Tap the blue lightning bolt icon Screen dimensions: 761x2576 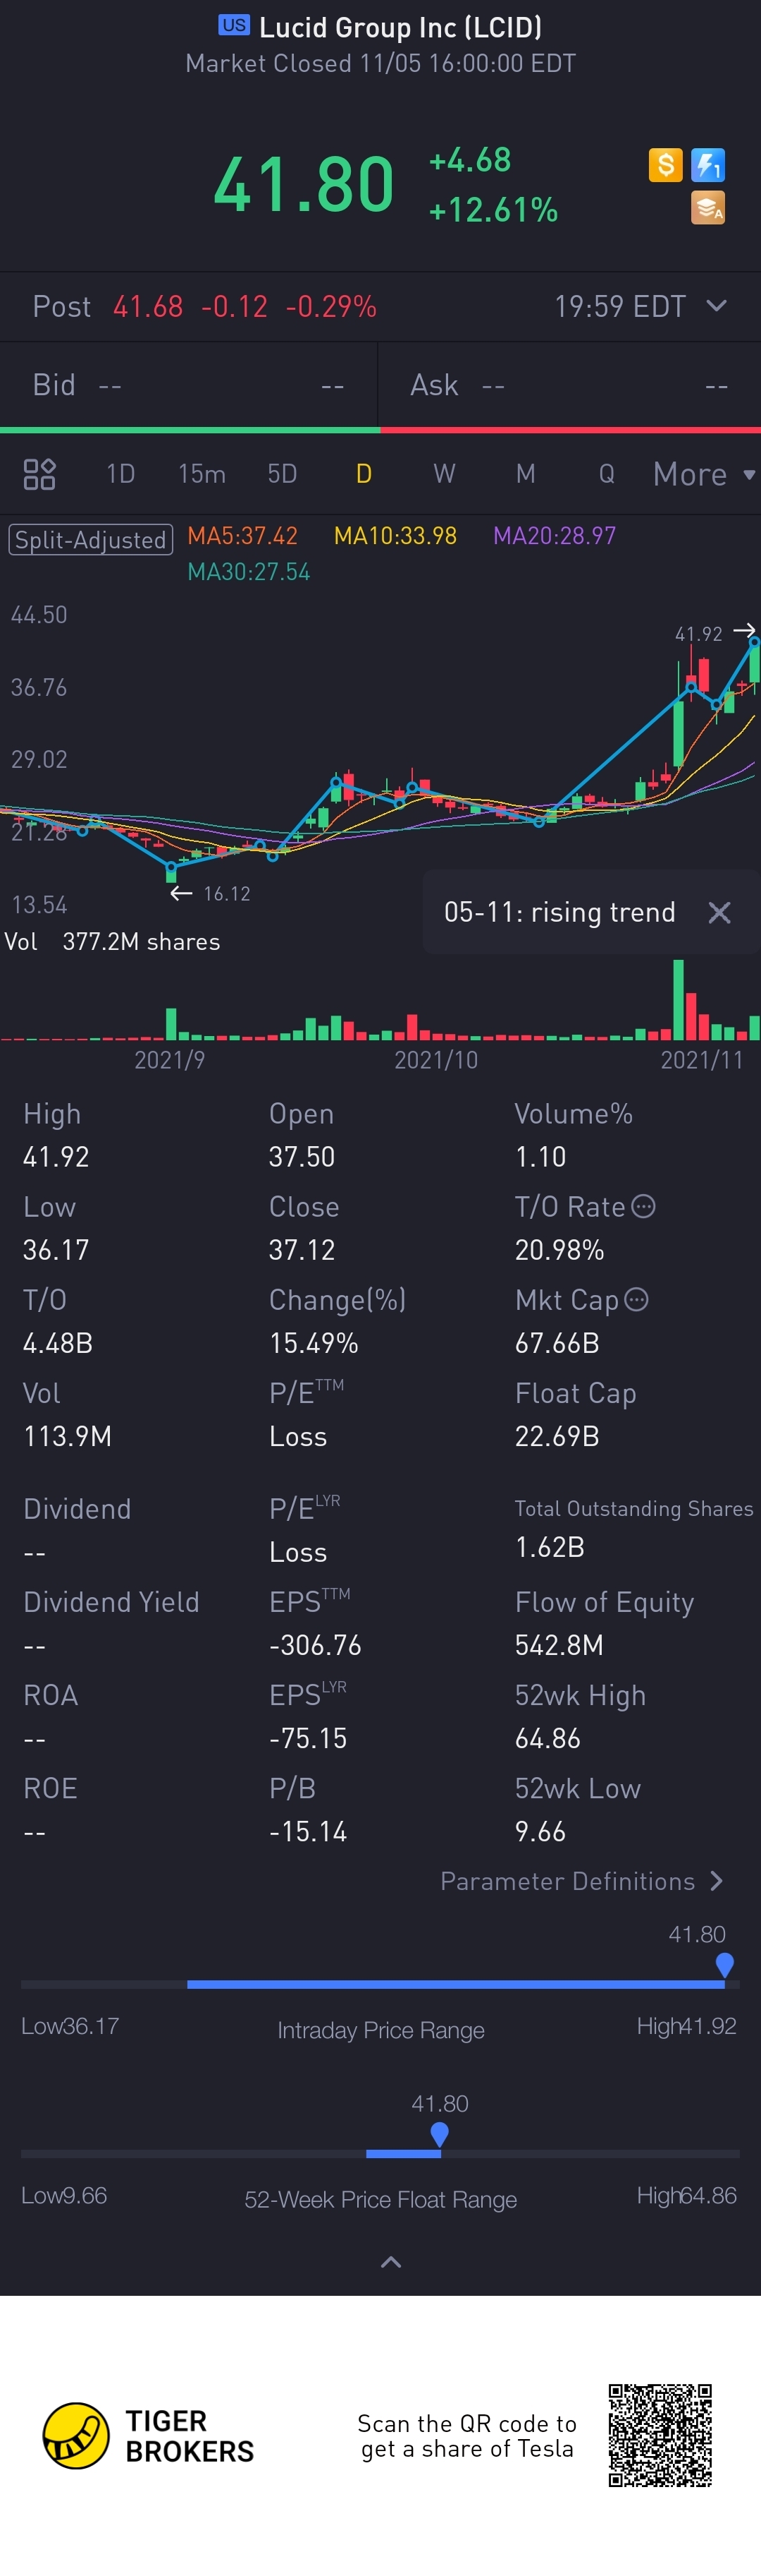708,165
